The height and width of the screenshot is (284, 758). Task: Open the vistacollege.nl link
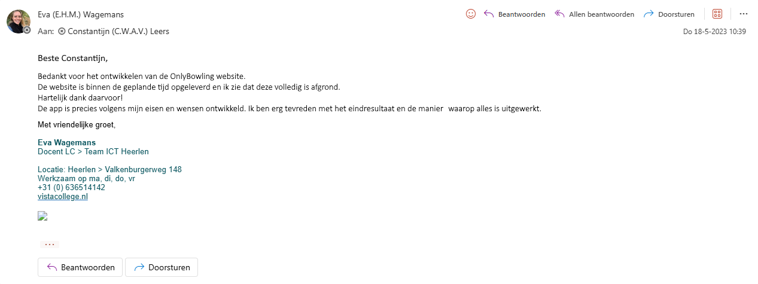[63, 196]
